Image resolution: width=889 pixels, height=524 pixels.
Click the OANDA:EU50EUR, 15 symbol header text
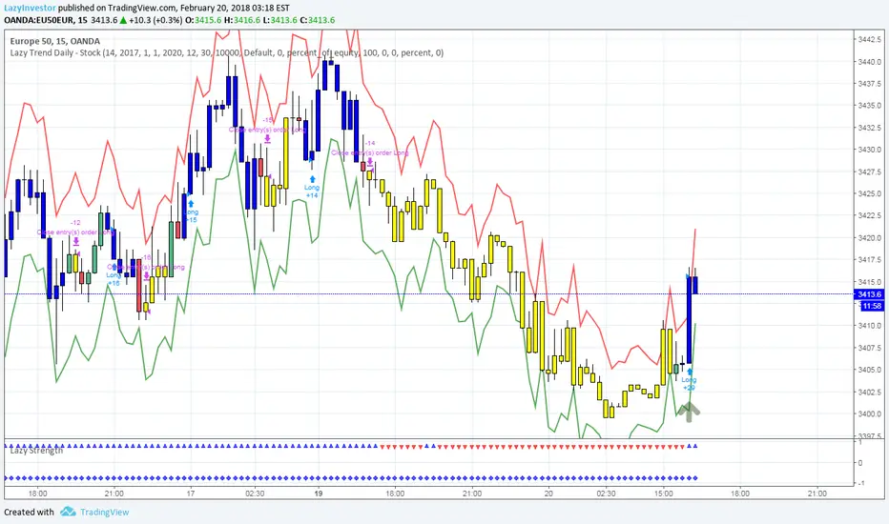[46, 20]
